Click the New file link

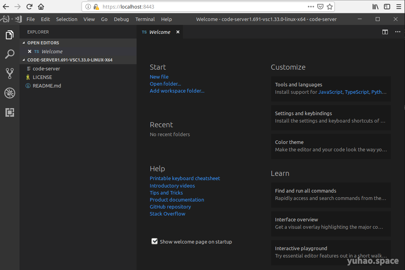coord(159,77)
